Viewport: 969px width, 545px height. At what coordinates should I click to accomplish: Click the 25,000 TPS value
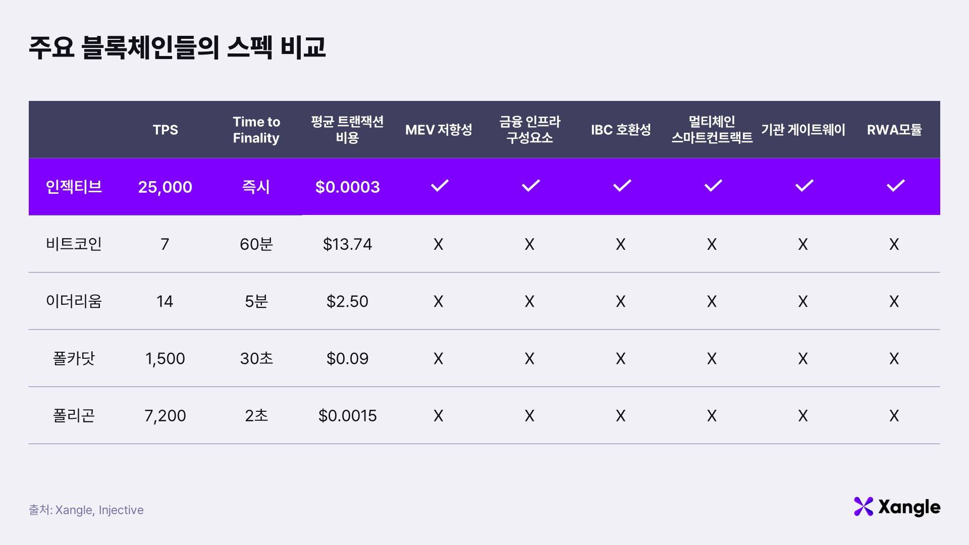(165, 187)
